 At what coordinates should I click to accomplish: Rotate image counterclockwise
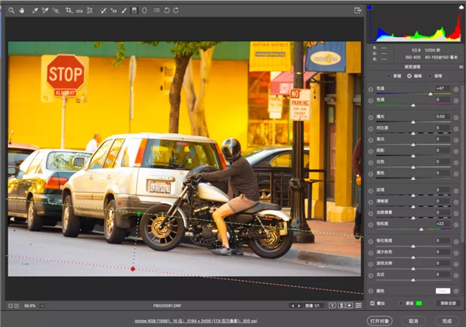[167, 10]
